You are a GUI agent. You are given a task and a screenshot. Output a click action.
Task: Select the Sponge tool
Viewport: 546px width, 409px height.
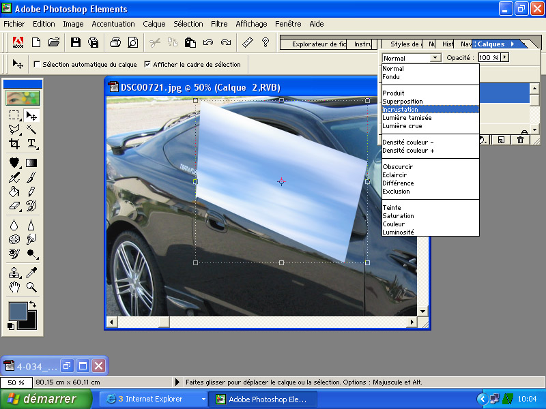tap(14, 239)
